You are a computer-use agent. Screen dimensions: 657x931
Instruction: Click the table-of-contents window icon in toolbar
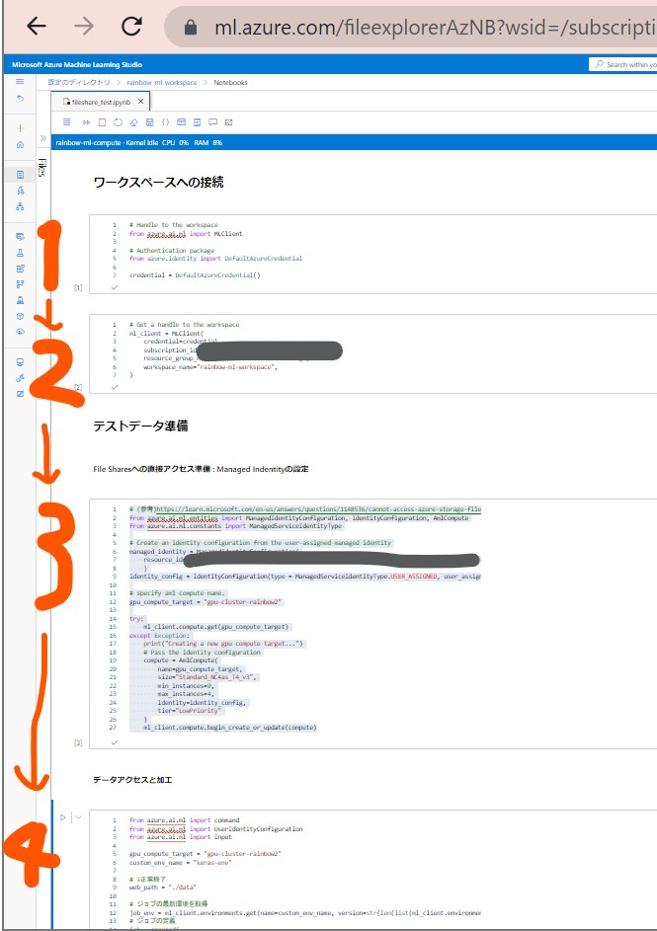click(181, 122)
